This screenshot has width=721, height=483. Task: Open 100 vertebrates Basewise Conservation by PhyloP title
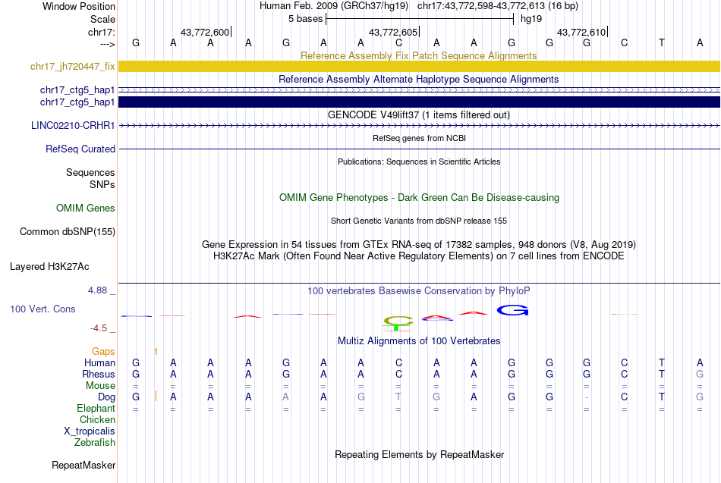[419, 291]
